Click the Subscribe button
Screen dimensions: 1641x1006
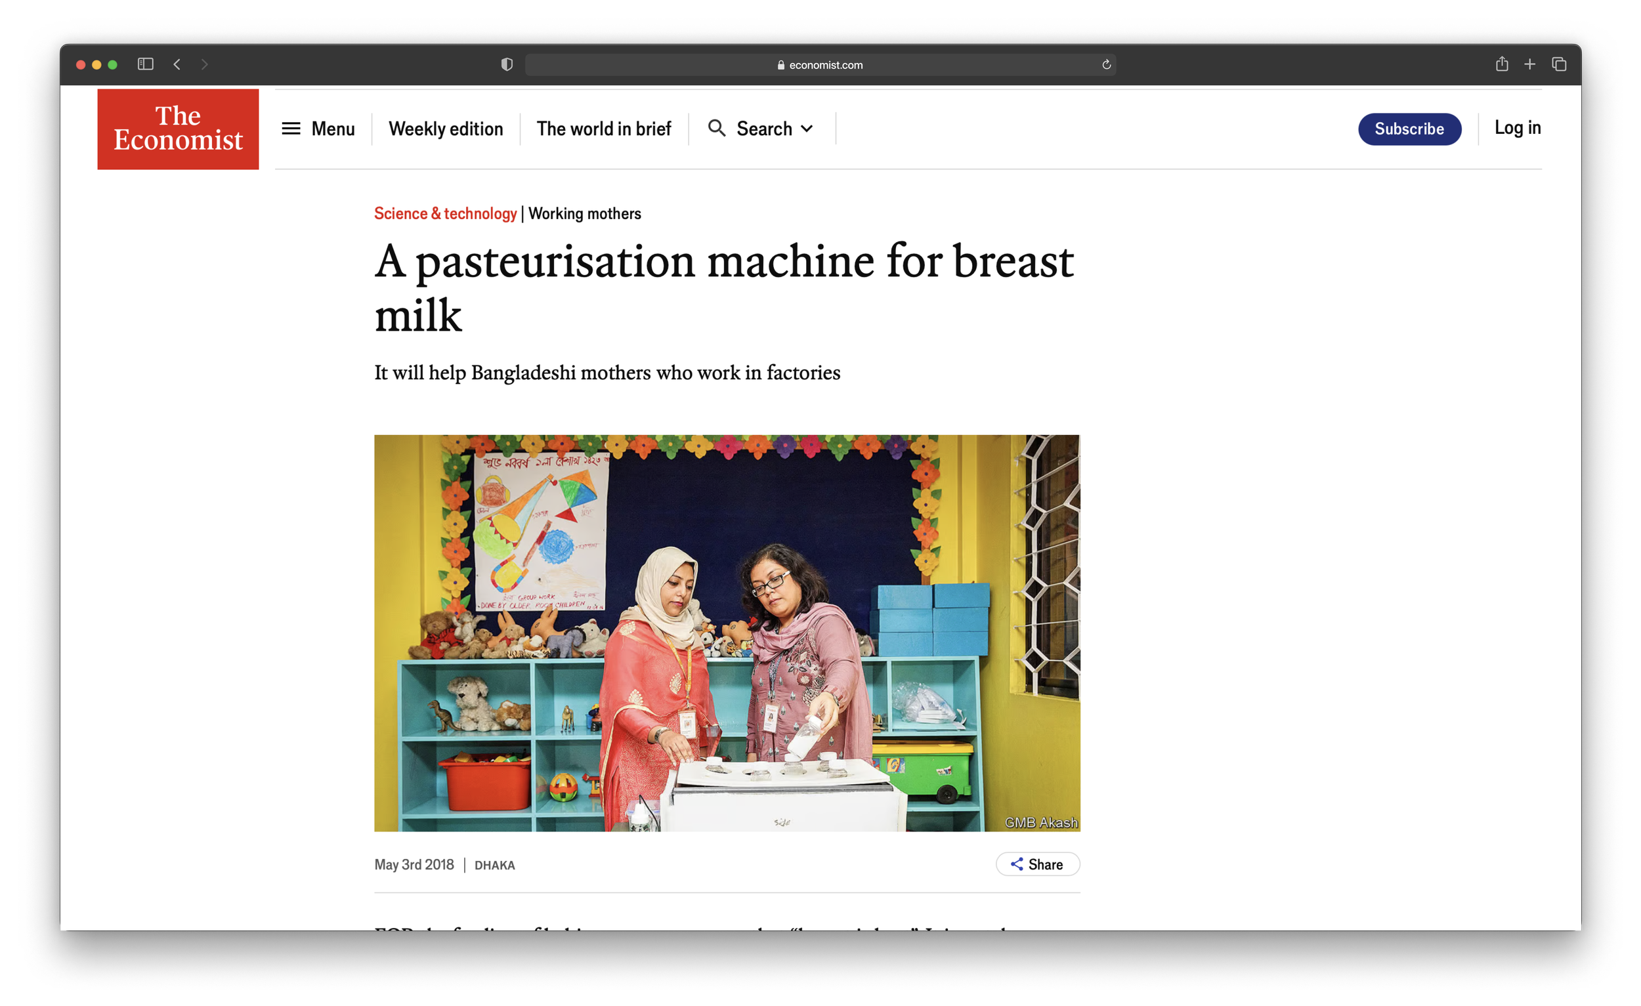(x=1409, y=129)
